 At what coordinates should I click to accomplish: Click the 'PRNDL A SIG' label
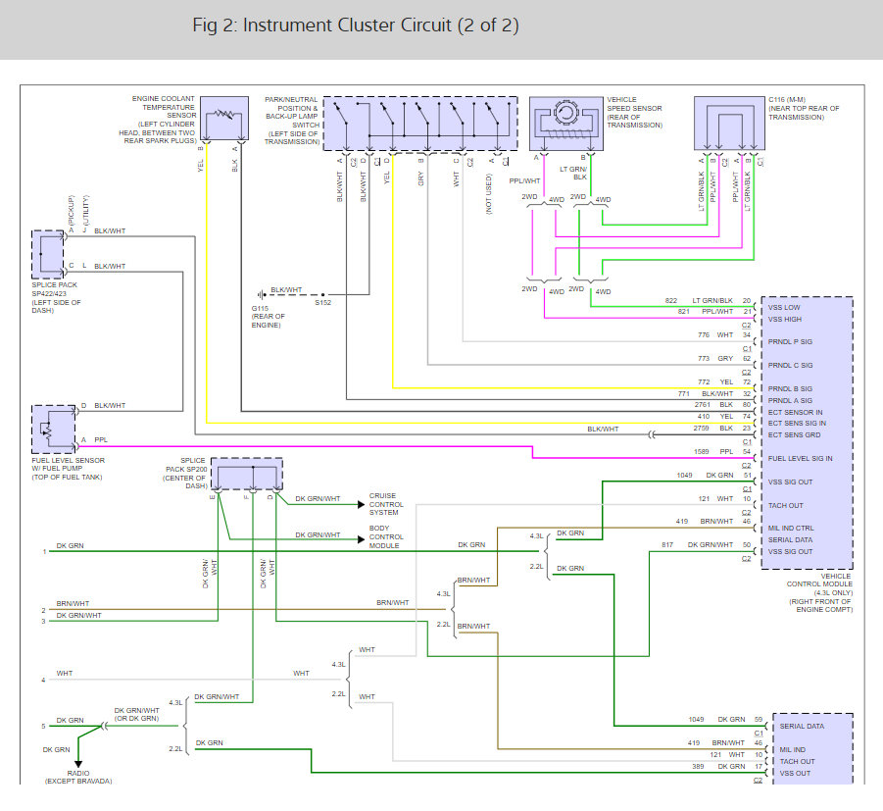point(790,400)
